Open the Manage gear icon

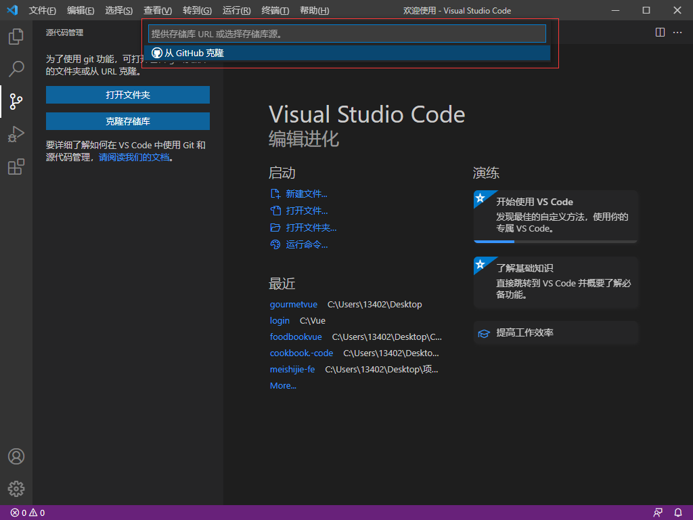[16, 489]
